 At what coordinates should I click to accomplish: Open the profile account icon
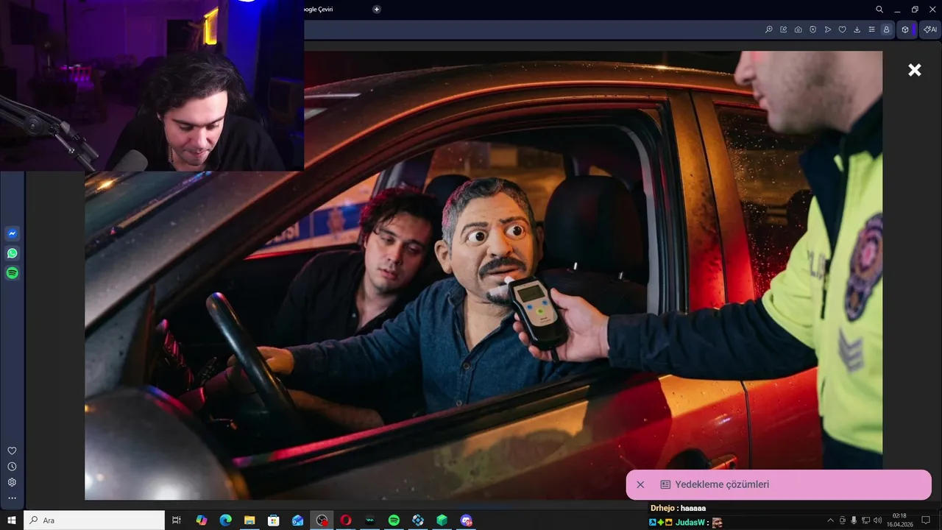(x=887, y=29)
